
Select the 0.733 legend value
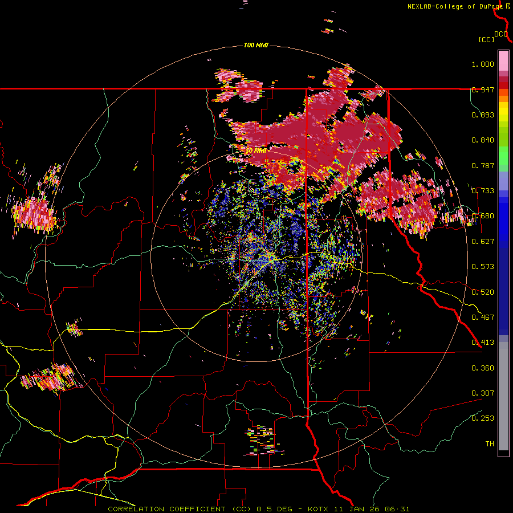coord(483,191)
